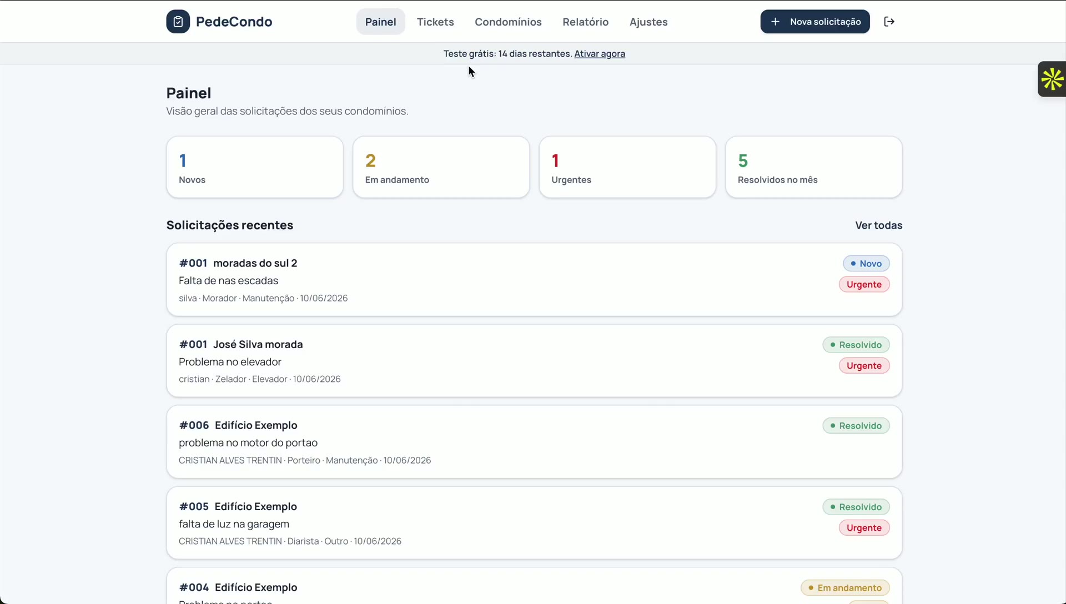Open the Ajustes tab

tap(648, 22)
